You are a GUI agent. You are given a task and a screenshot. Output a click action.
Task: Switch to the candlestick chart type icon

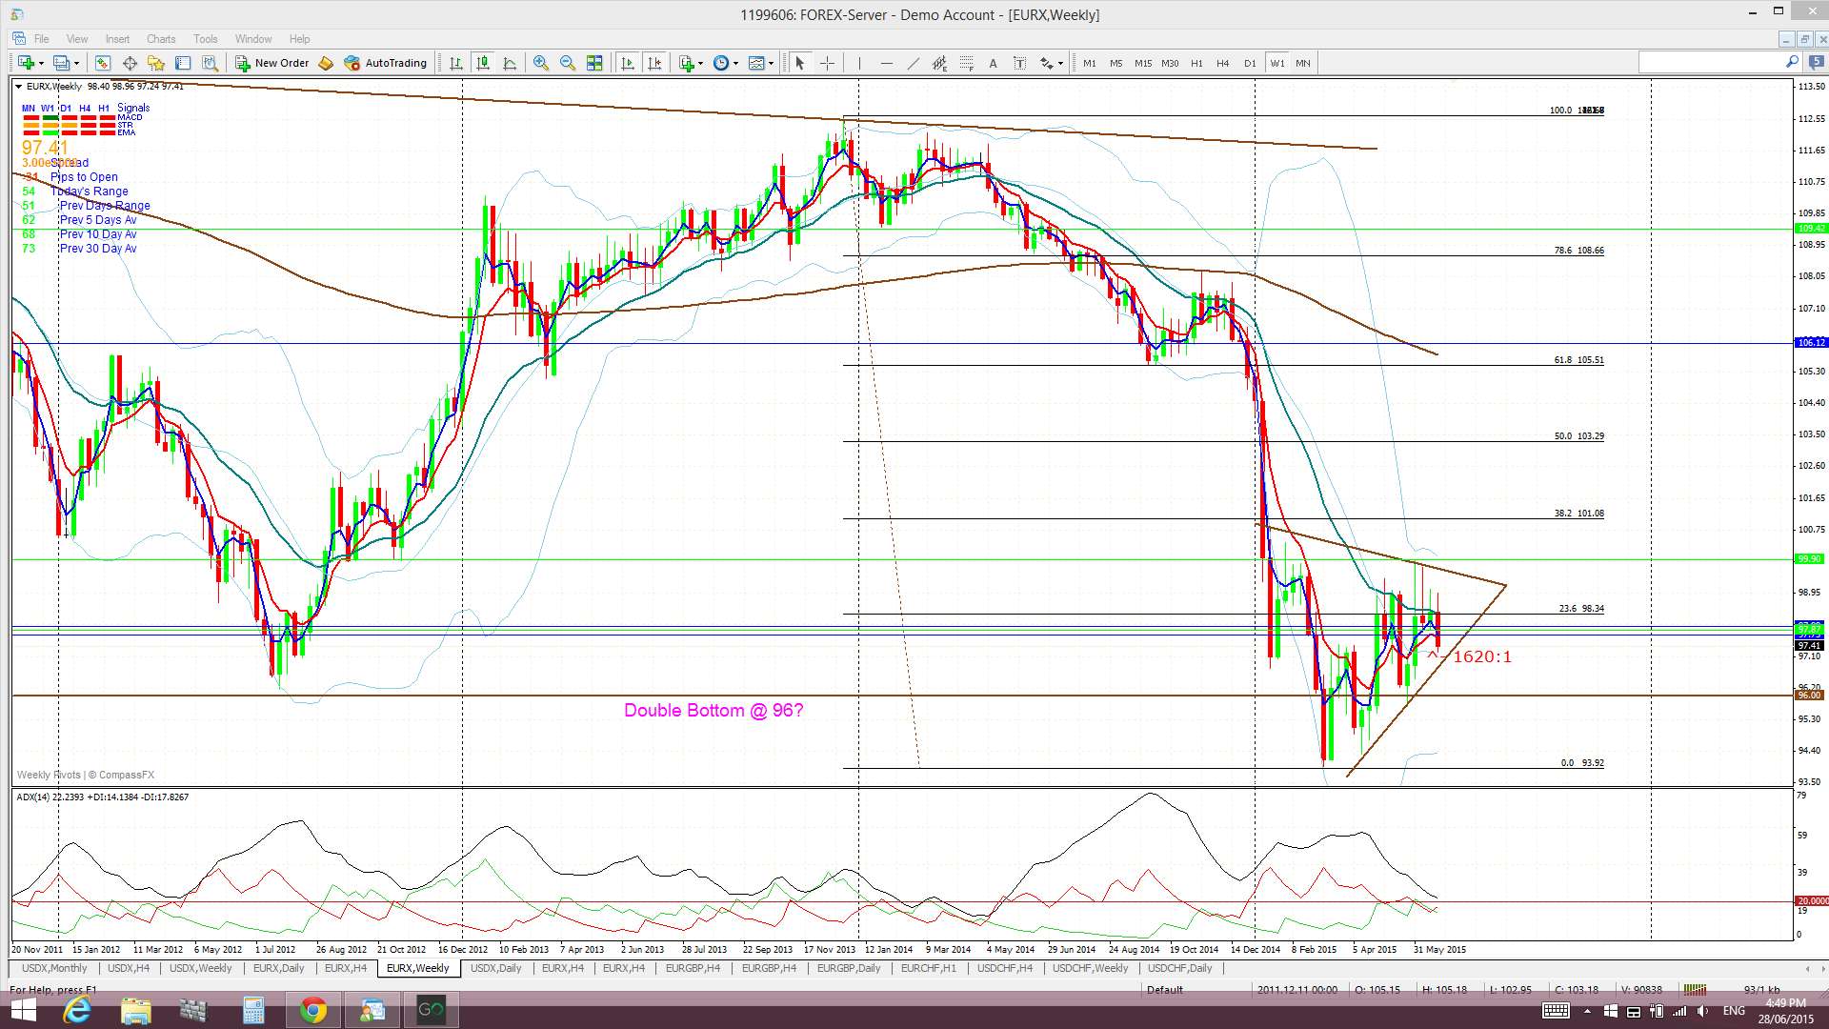(x=483, y=63)
